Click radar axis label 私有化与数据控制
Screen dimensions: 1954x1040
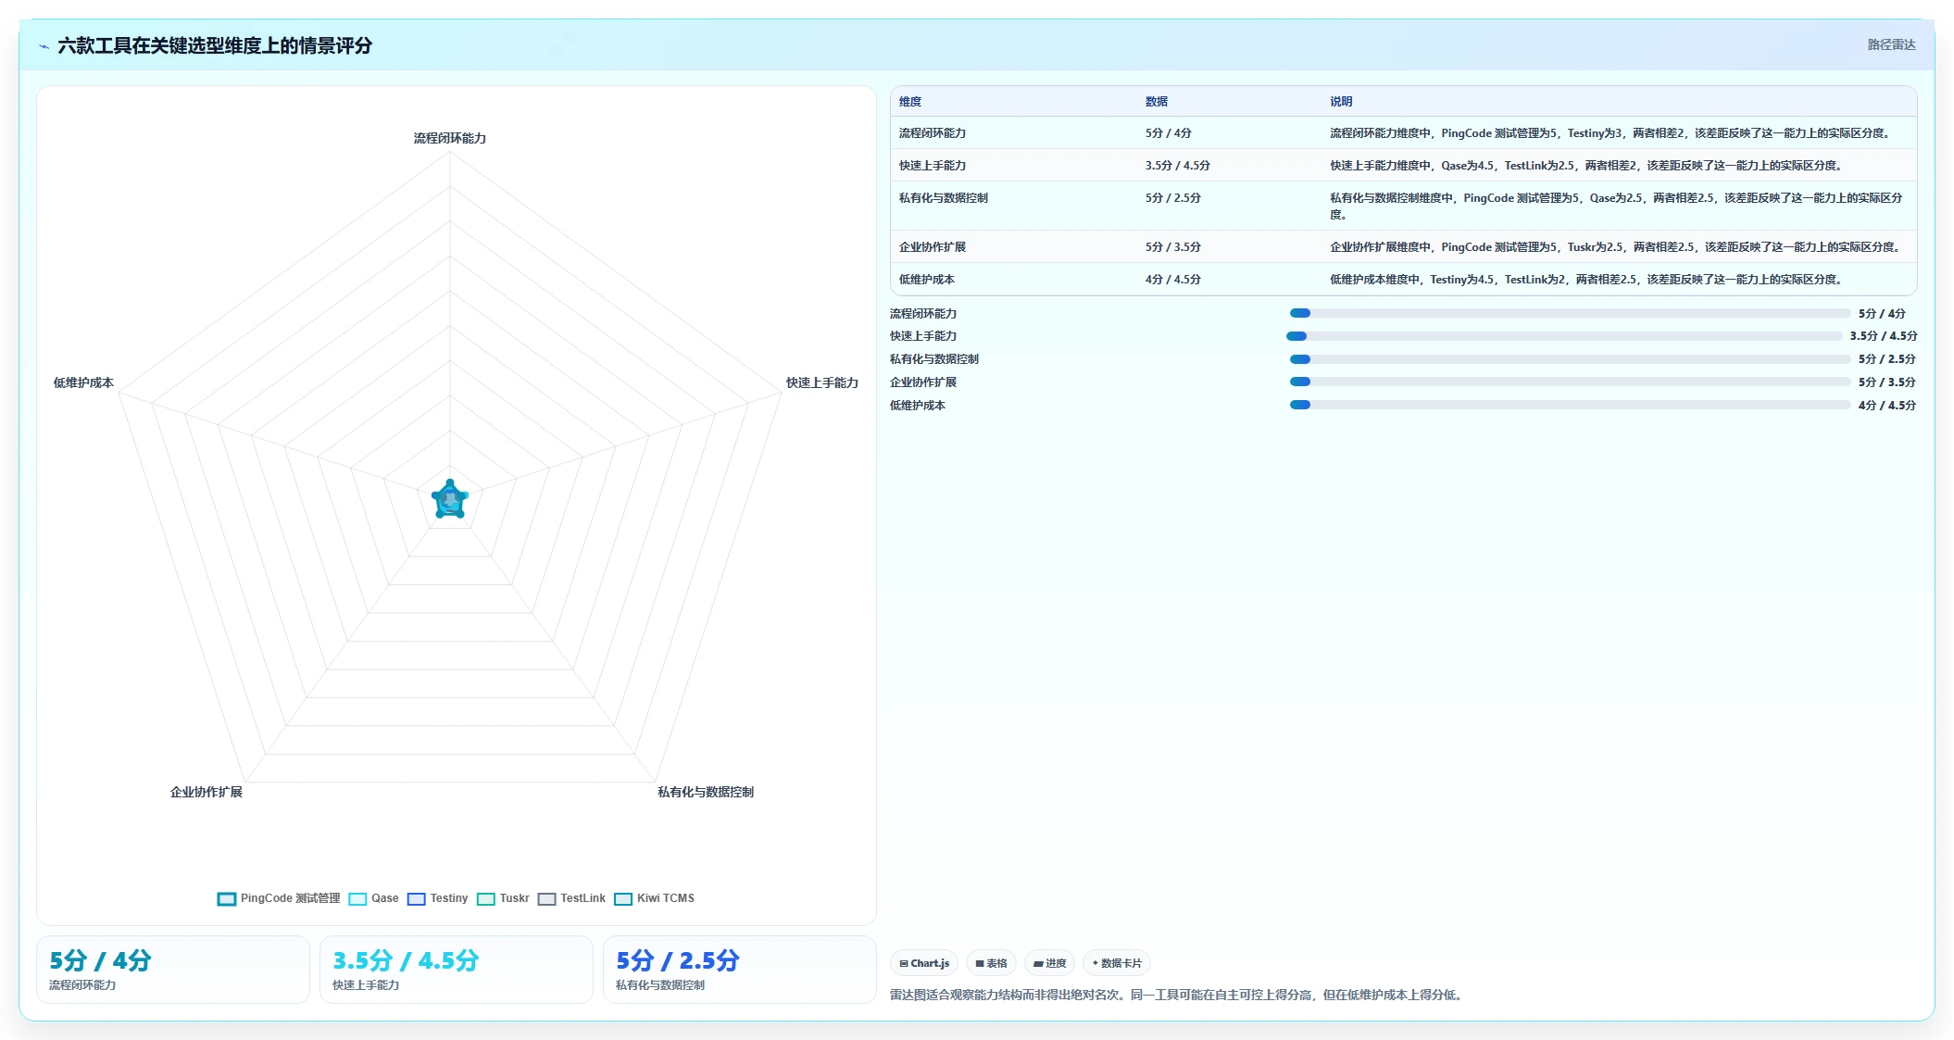[x=706, y=792]
